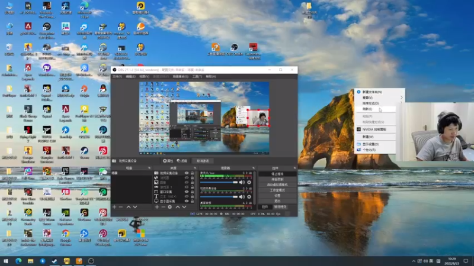Screen dimensions: 474x266
Task: Open the OBS Studio desktop shortcut
Action: click(235, 50)
